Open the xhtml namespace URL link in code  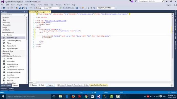pos(56,21)
